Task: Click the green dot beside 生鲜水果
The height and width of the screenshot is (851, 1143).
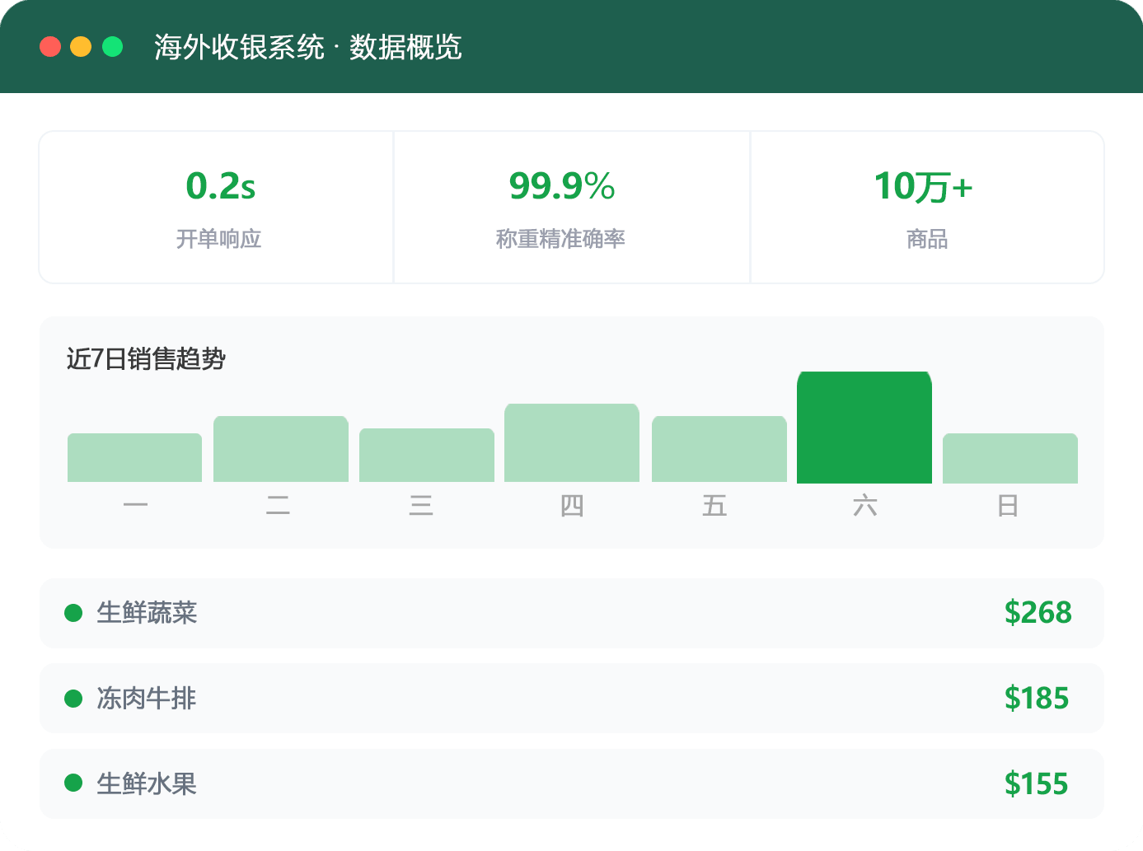Action: pos(73,783)
